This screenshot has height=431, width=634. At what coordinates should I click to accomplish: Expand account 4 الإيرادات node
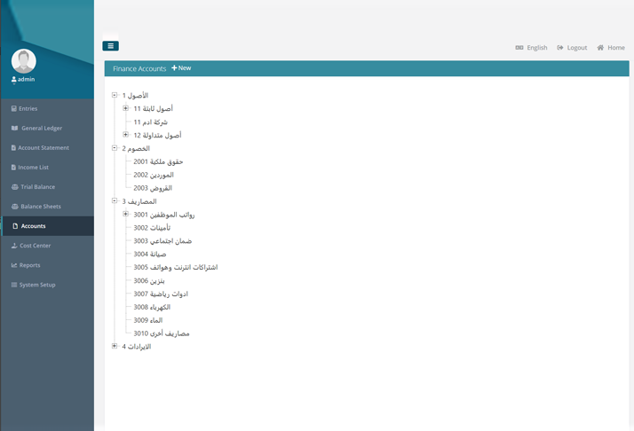(x=115, y=346)
